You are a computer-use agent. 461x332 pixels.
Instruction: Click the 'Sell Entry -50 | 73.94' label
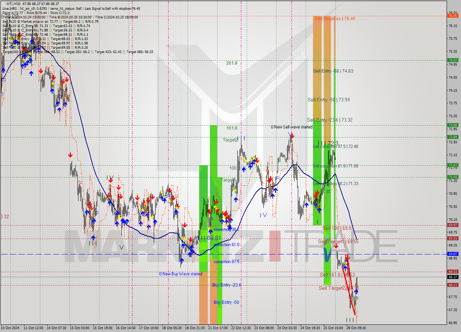tap(328, 100)
